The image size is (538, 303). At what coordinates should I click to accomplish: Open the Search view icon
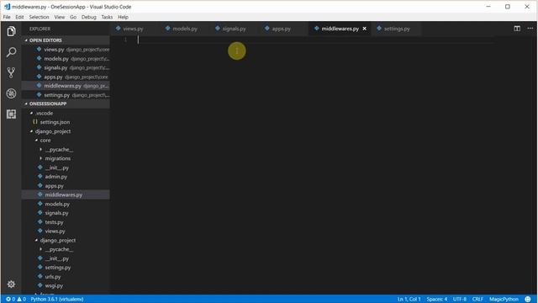[x=11, y=52]
